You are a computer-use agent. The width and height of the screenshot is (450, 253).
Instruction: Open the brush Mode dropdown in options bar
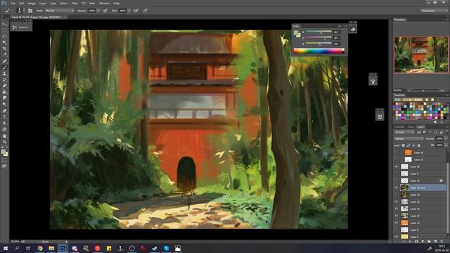[59, 11]
